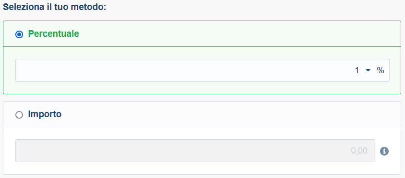Click the Importo label text
This screenshot has height=178, width=405.
click(45, 114)
